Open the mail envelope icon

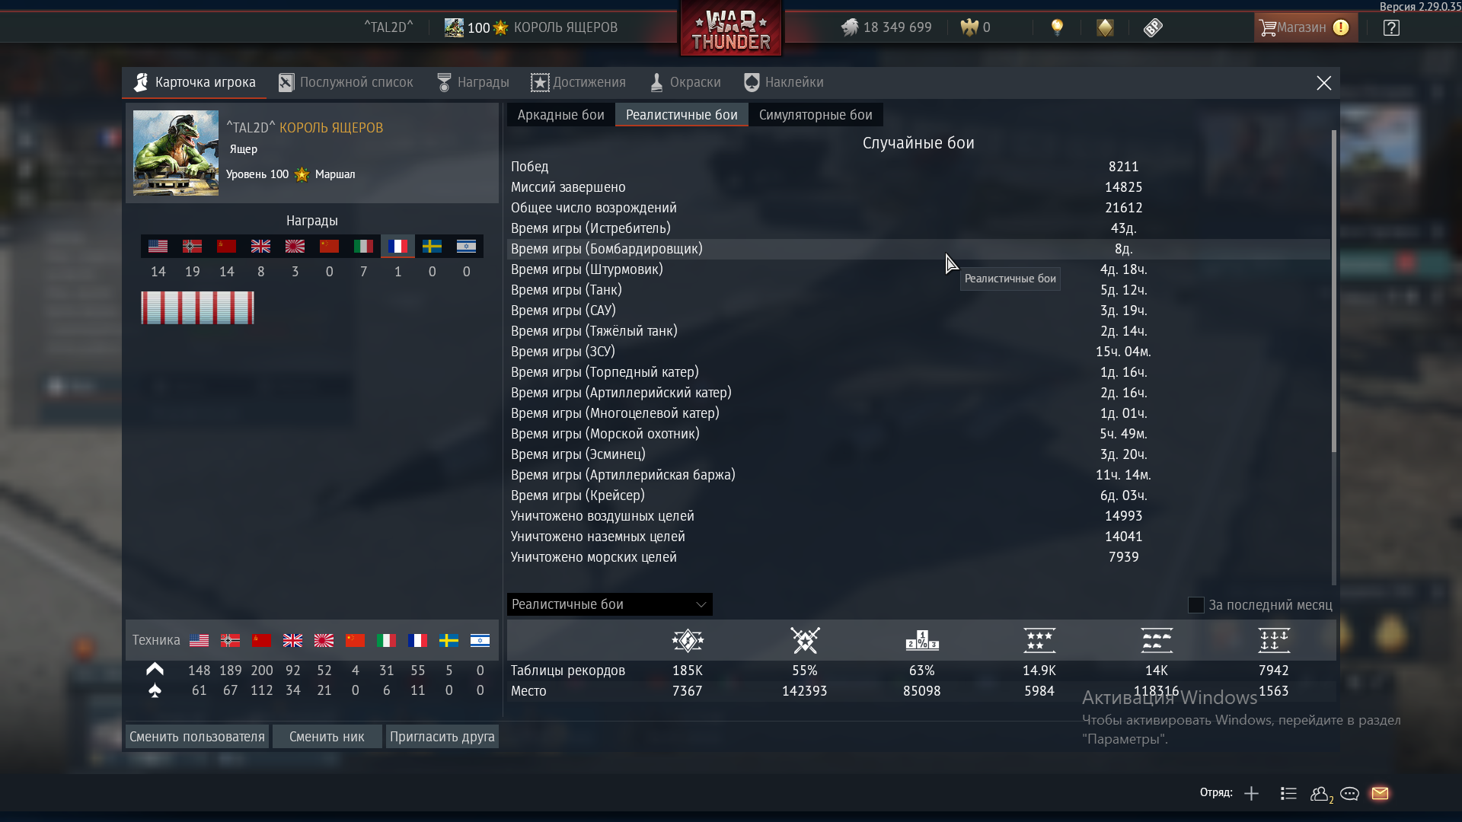(1380, 793)
